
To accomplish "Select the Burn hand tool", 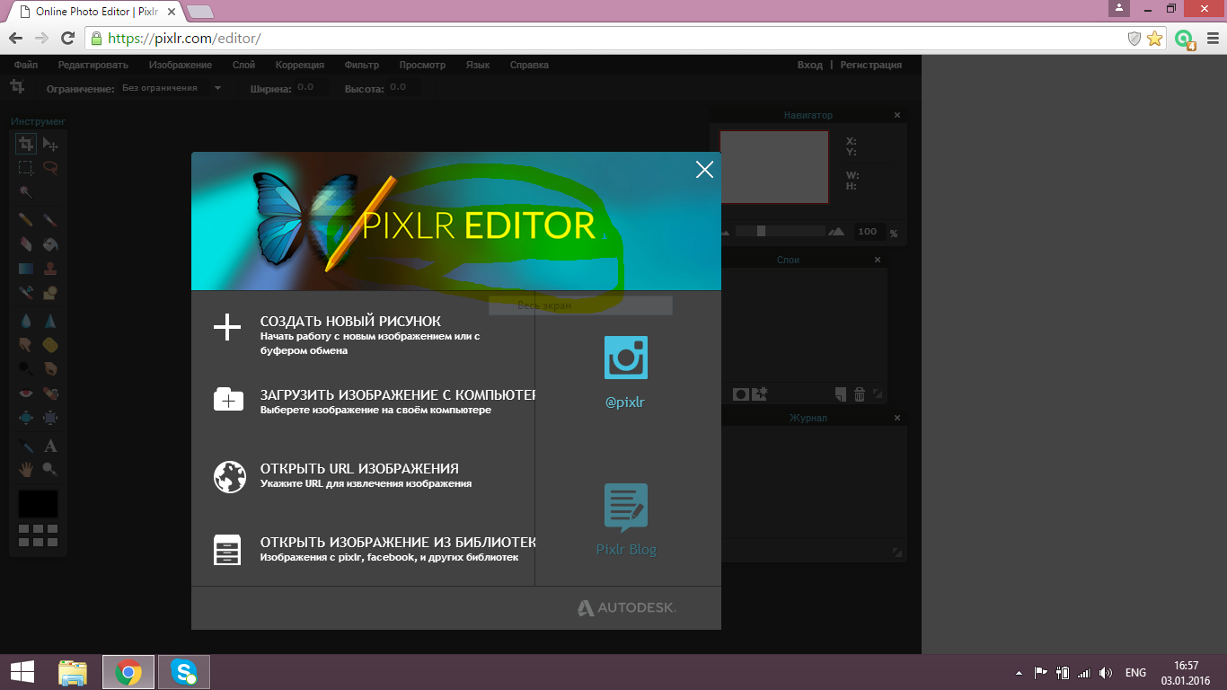I will point(50,368).
